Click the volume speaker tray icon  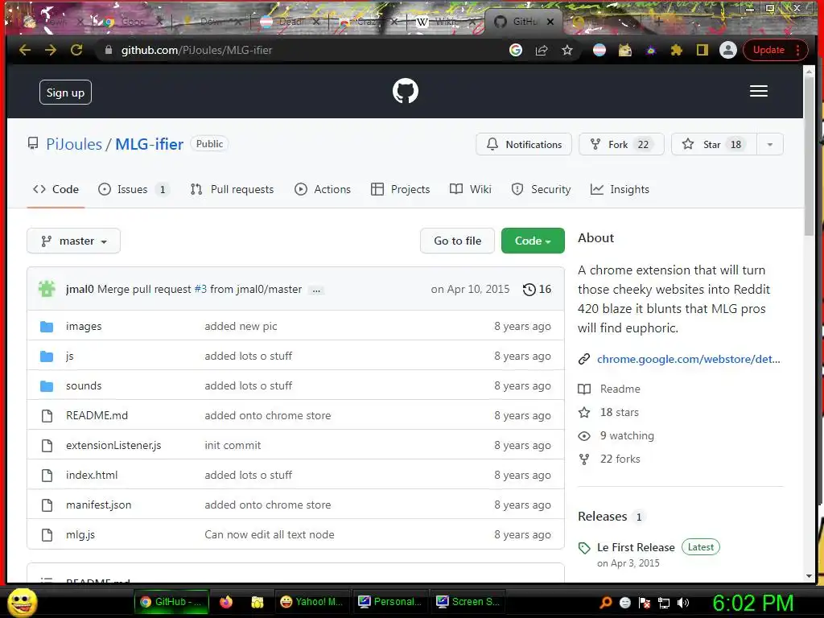(x=682, y=603)
